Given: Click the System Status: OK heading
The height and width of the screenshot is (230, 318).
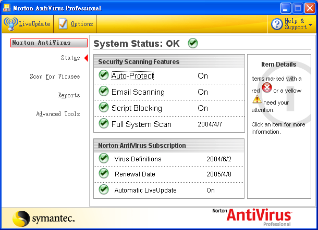Looking at the screenshot, I should point(137,44).
